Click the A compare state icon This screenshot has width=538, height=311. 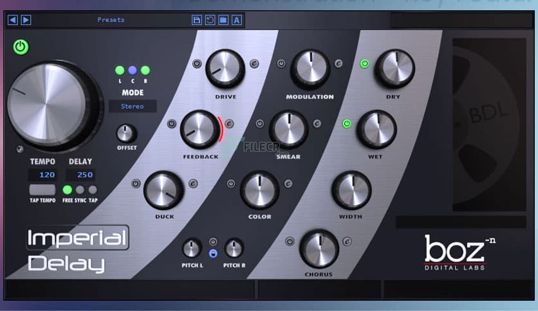(237, 20)
